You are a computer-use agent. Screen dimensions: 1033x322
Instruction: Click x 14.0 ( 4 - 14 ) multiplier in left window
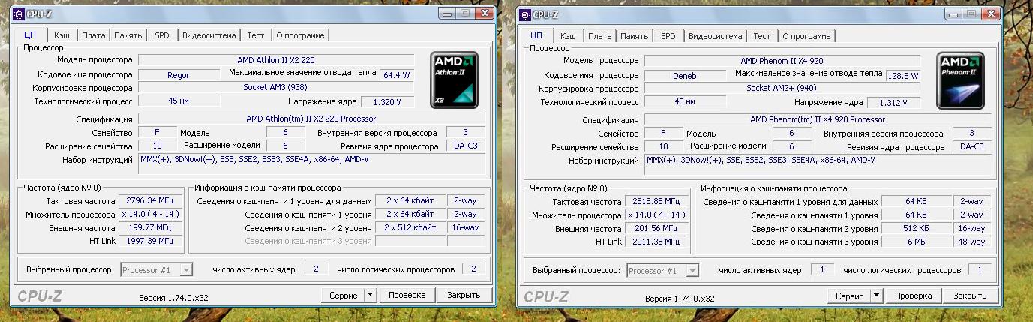tap(150, 215)
